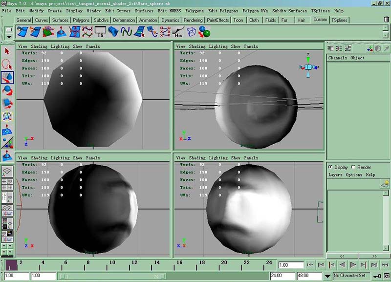This screenshot has width=391, height=282.
Task: Click the pyramid shelf icon with arrow
Action: 62,32
